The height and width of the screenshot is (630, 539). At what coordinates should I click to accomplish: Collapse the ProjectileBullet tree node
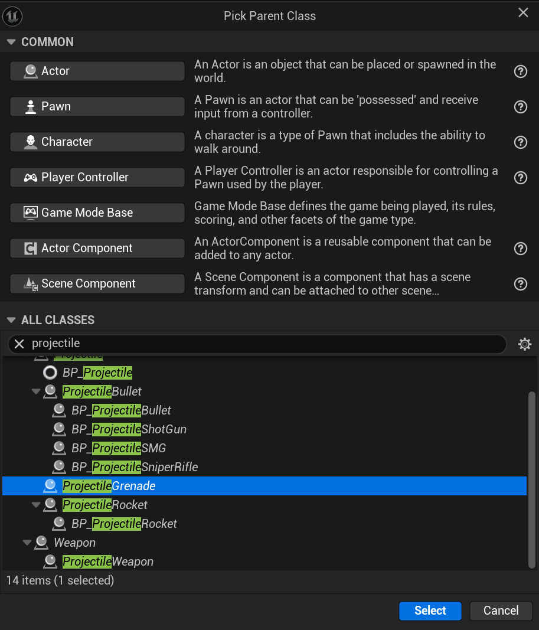pyautogui.click(x=36, y=391)
